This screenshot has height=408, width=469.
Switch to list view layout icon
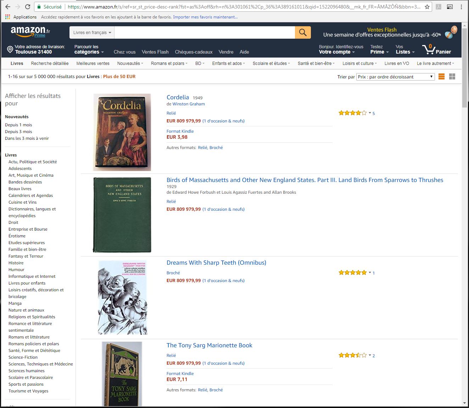point(441,77)
